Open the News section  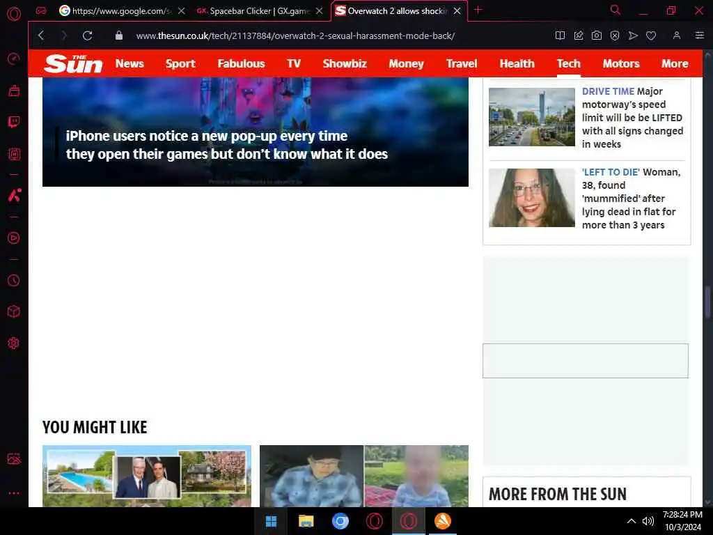pyautogui.click(x=130, y=63)
